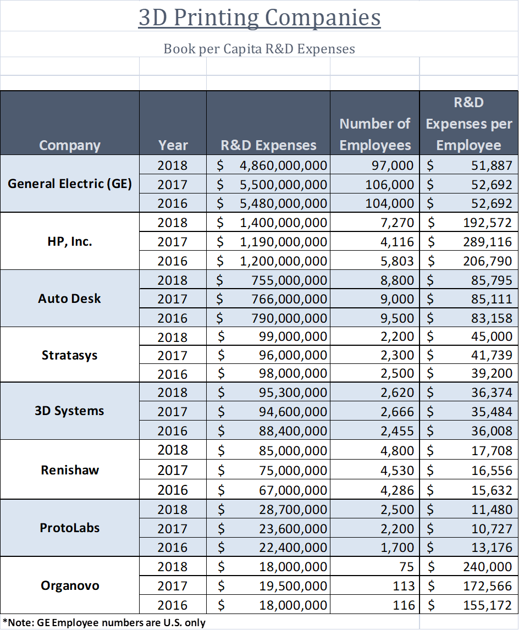The width and height of the screenshot is (519, 630).
Task: Select the Stratasys company cell
Action: click(x=70, y=355)
